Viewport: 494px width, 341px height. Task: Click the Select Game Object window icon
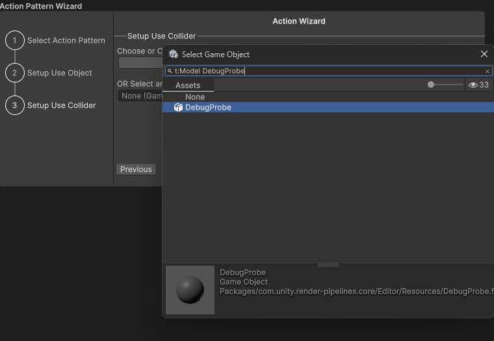(x=174, y=54)
